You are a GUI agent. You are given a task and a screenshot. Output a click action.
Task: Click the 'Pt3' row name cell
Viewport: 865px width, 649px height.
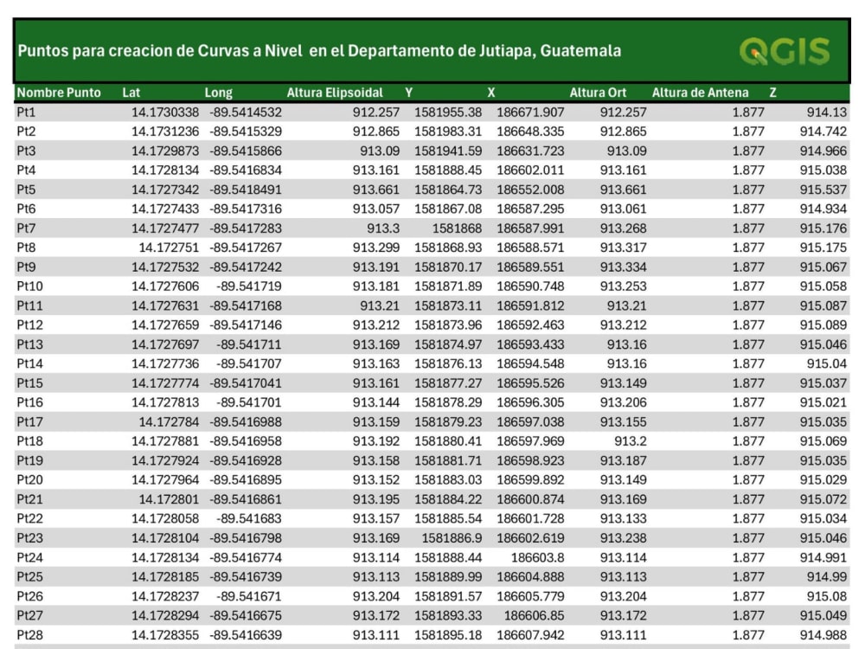(26, 151)
